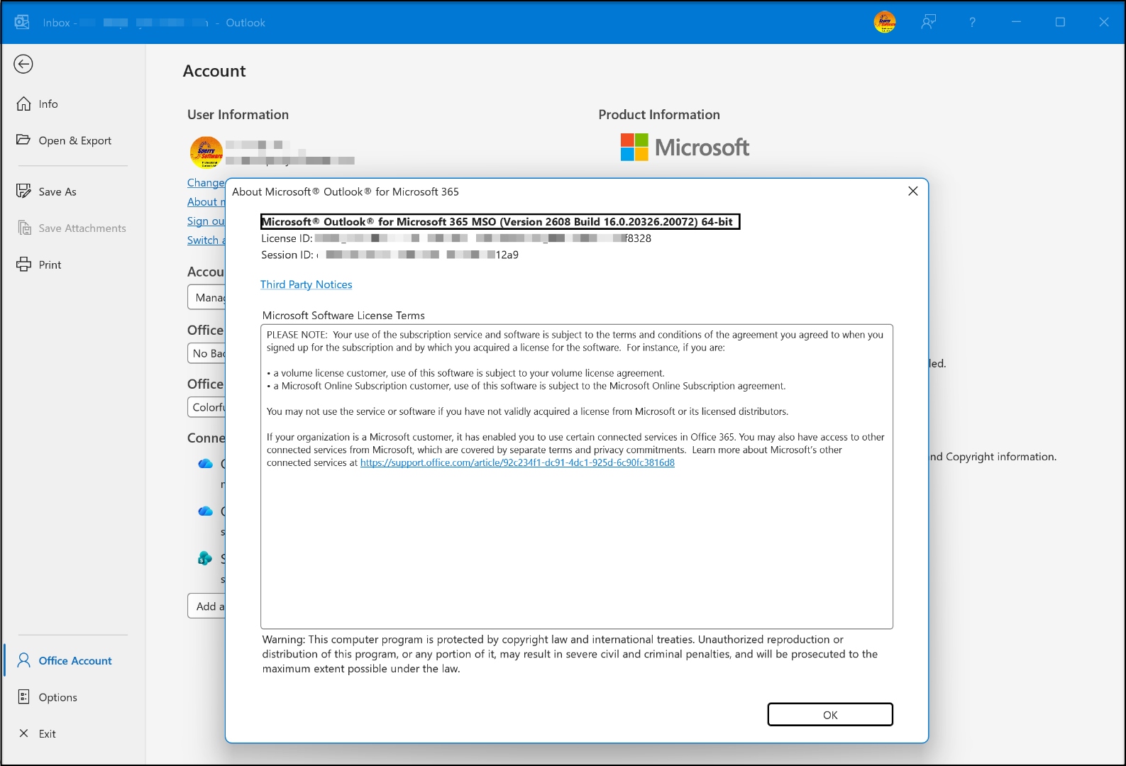Image resolution: width=1126 pixels, height=766 pixels.
Task: Click the User Information heading
Action: click(x=238, y=115)
